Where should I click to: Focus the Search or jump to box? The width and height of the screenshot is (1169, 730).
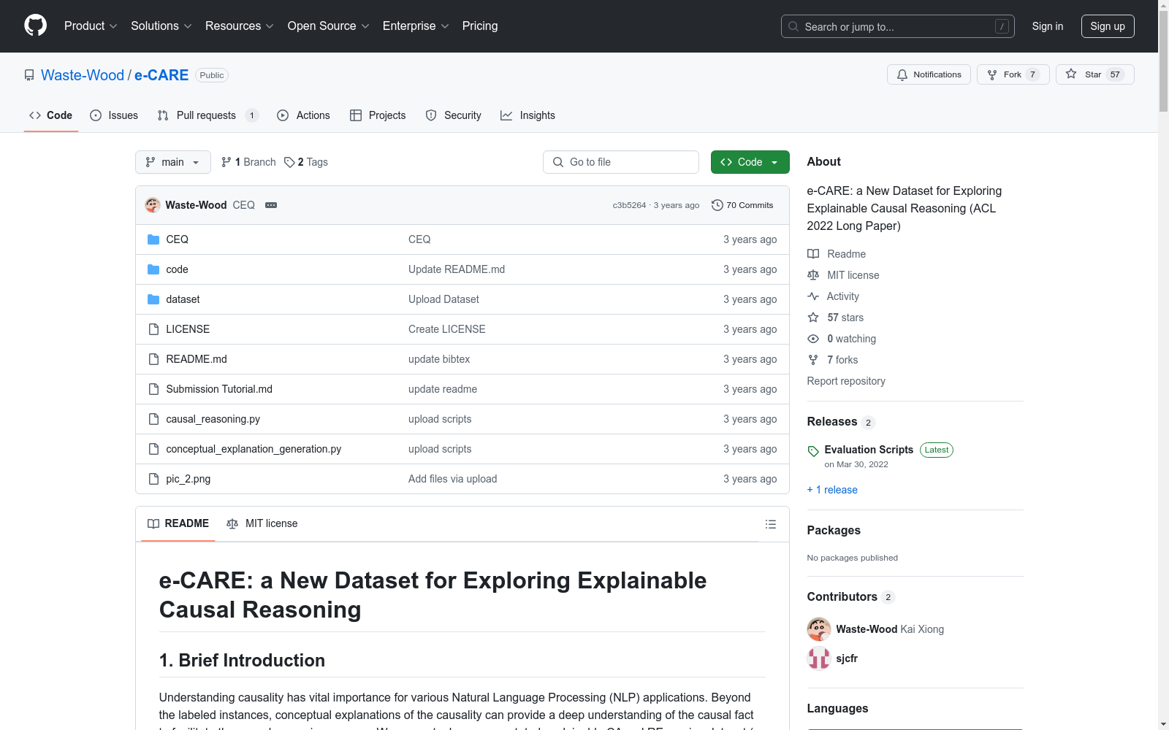pos(898,26)
